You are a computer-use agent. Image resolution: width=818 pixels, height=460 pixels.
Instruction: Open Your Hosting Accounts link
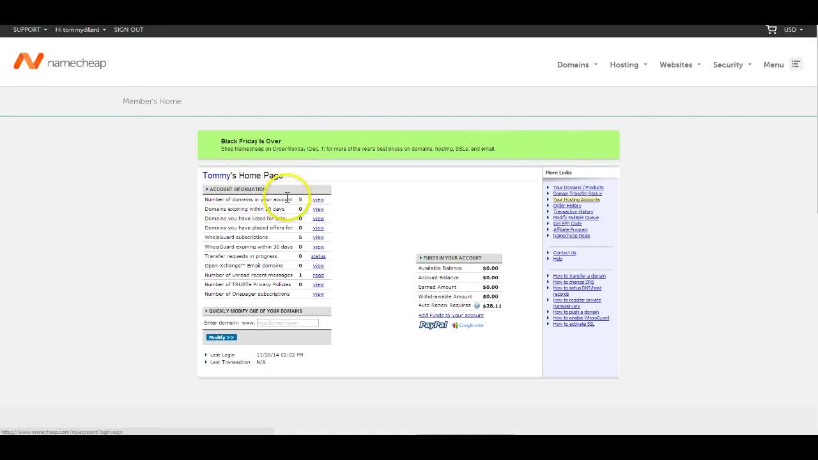(x=576, y=199)
